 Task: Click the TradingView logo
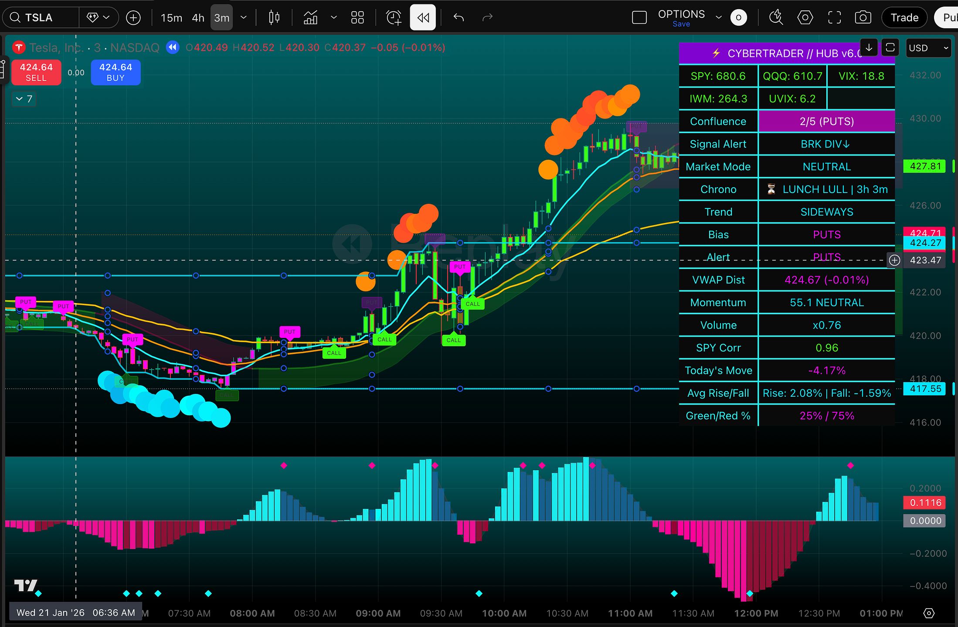[x=26, y=585]
